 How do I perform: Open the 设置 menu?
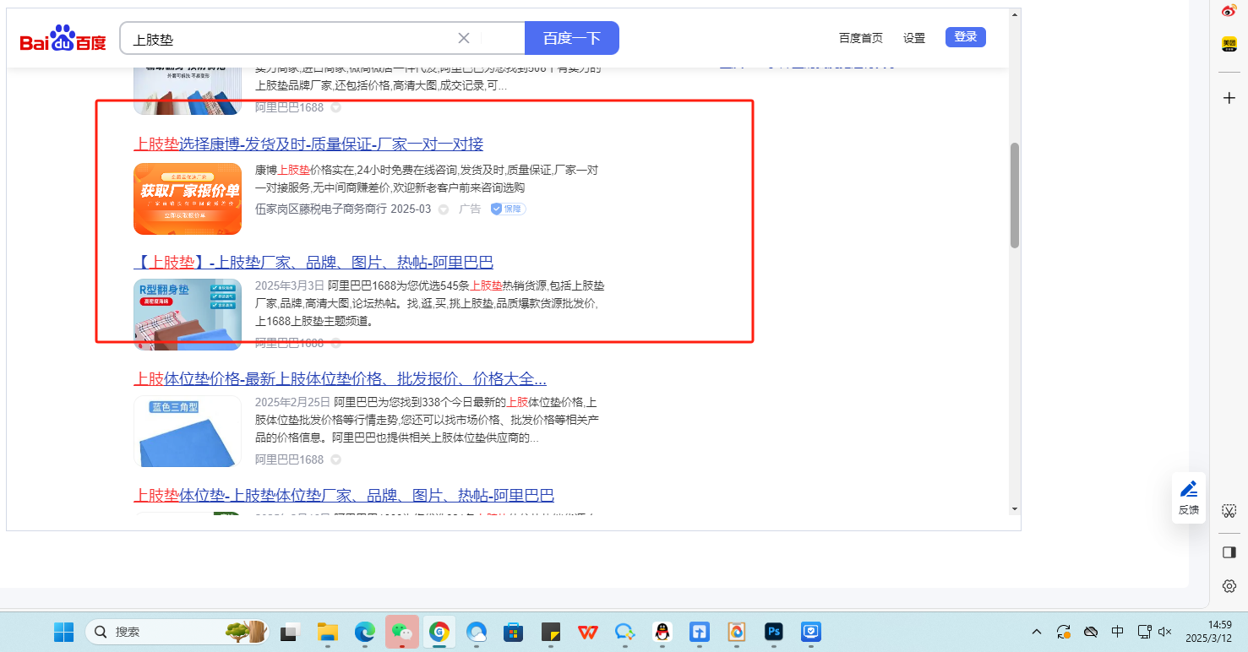[914, 38]
